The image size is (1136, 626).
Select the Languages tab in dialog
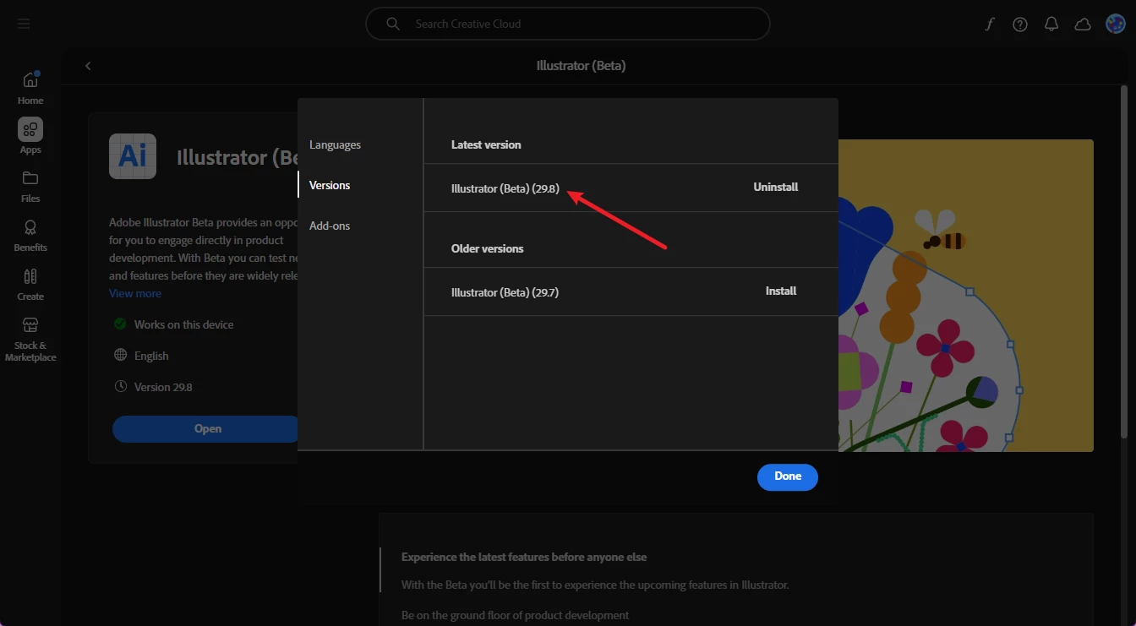(335, 144)
